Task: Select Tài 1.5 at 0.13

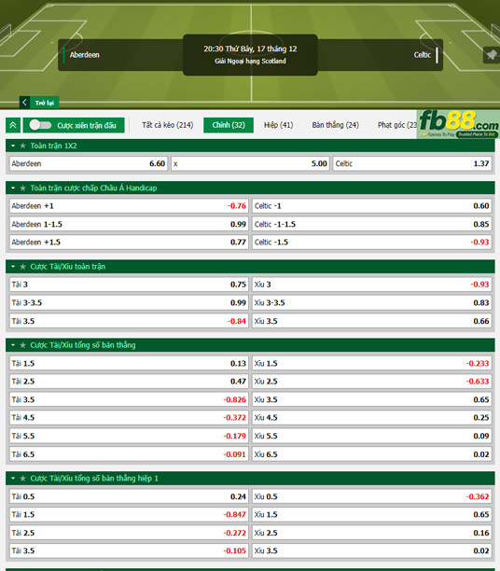Action: click(x=129, y=363)
